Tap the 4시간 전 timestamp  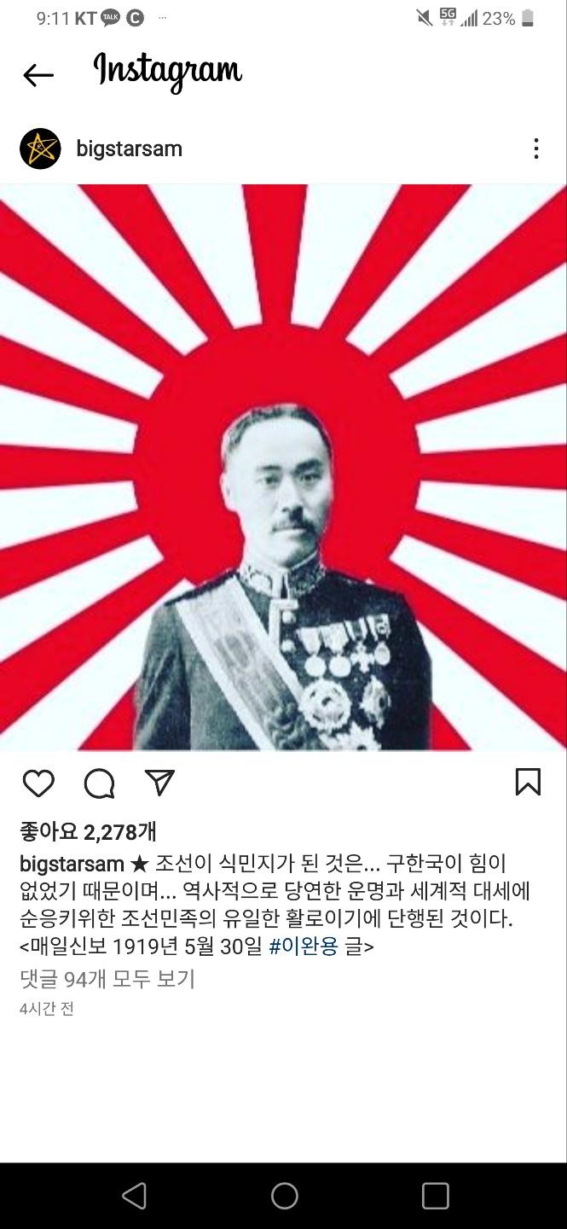pos(47,1008)
